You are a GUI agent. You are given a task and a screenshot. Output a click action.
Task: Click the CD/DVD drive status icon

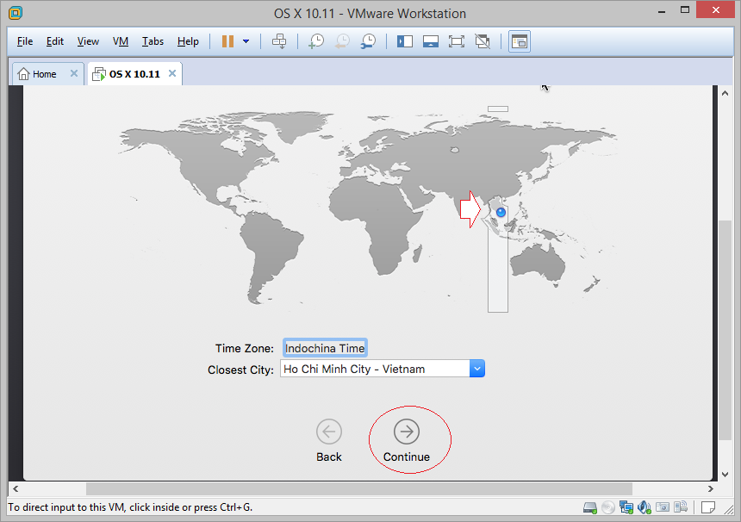(x=608, y=508)
